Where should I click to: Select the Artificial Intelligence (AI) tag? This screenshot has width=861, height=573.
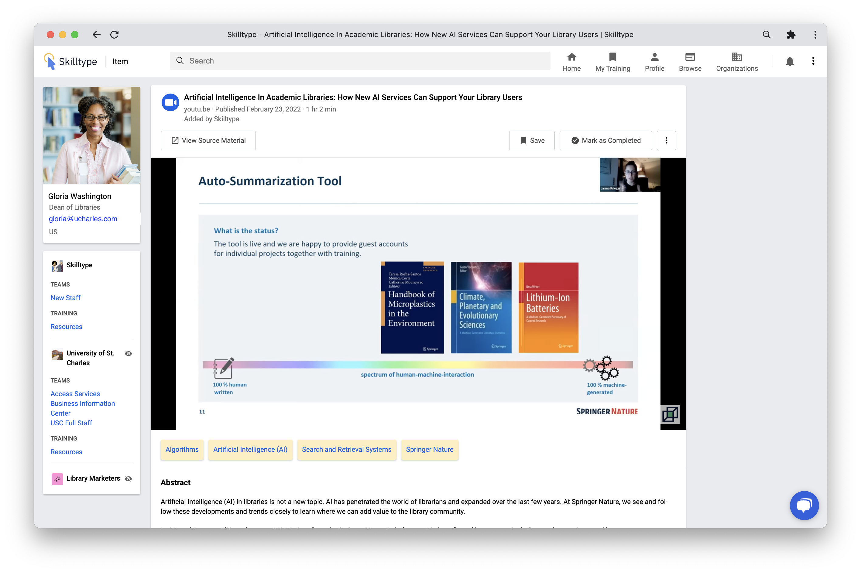point(250,449)
